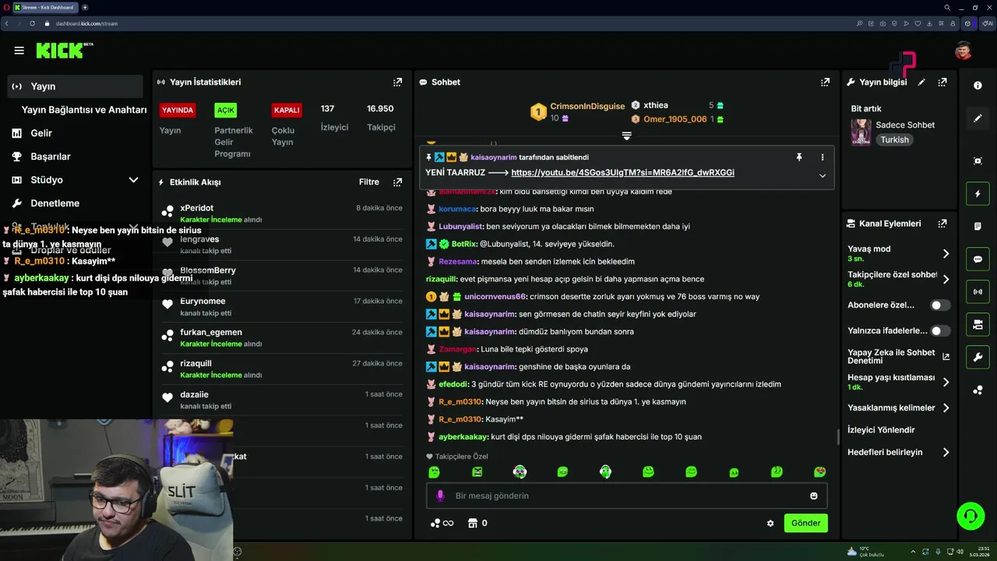Image resolution: width=997 pixels, height=561 pixels.
Task: Select Yayın in left sidebar
Action: [75, 86]
